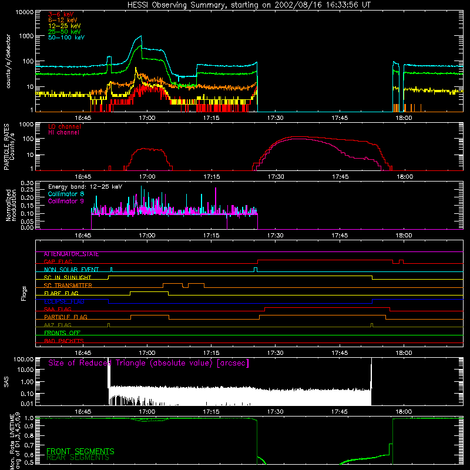The image size is (470, 470).
Task: Click 17:45 tick under particle rates panel
Action: click(x=340, y=177)
